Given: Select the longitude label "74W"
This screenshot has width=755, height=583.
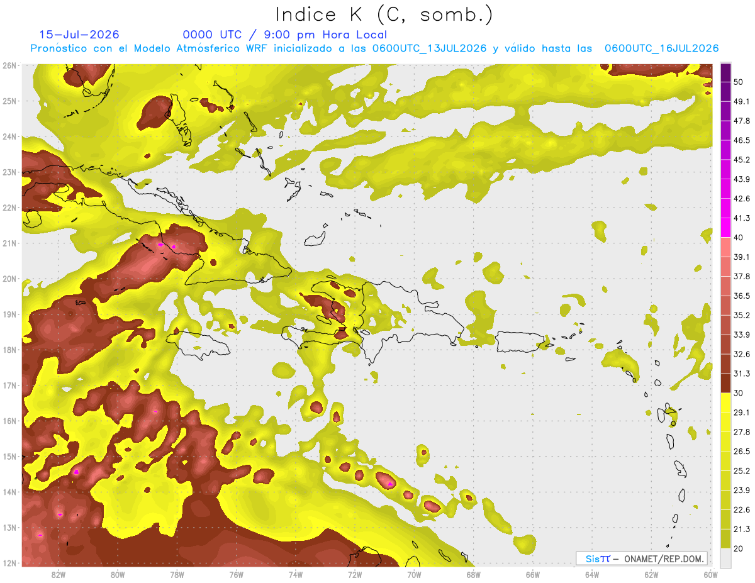Looking at the screenshot, I should [296, 574].
